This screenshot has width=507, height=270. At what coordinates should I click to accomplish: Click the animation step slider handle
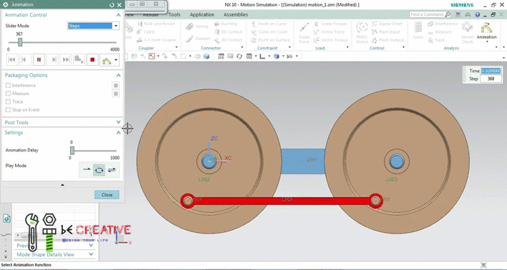tap(20, 42)
